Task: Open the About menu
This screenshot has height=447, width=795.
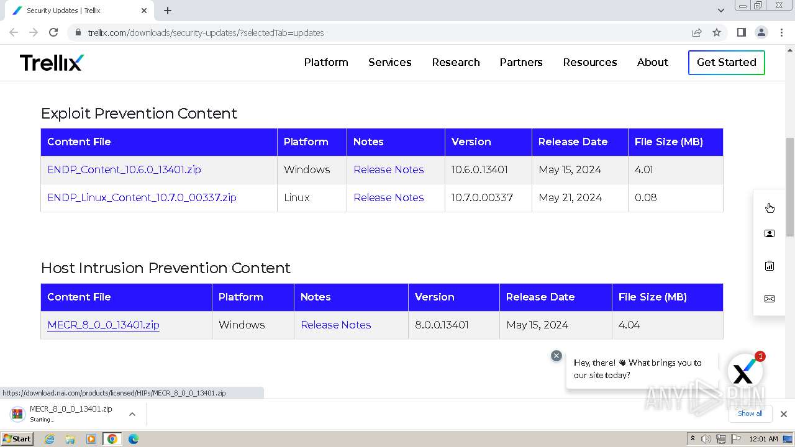Action: point(653,62)
